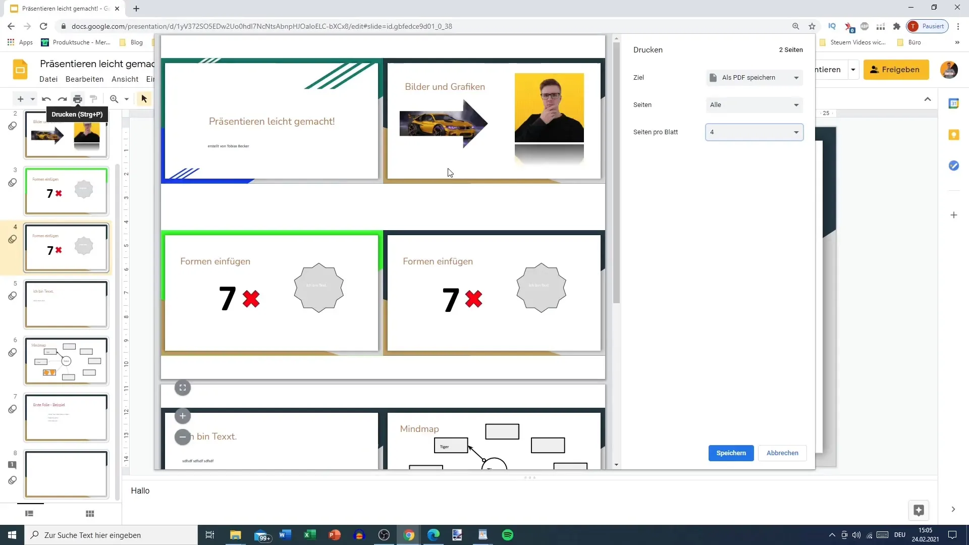This screenshot has height=545, width=969.
Task: Open Excel from the taskbar
Action: click(x=309, y=535)
